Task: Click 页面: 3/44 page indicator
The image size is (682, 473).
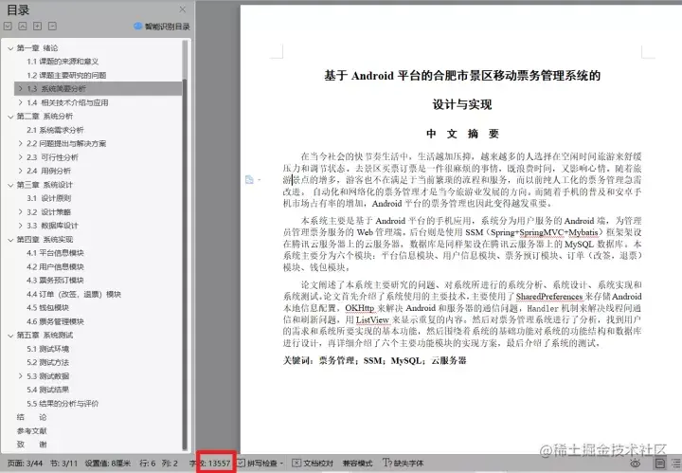Action: pos(25,464)
